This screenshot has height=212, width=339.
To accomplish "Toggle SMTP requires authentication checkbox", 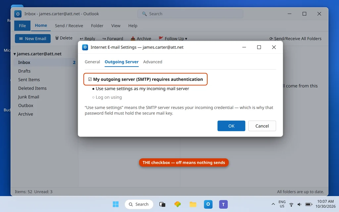I will coord(90,79).
